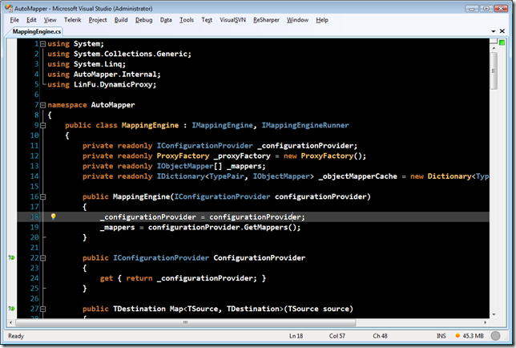516x348 pixels.
Task: Maximize the Visual Studio window
Action: click(486, 9)
